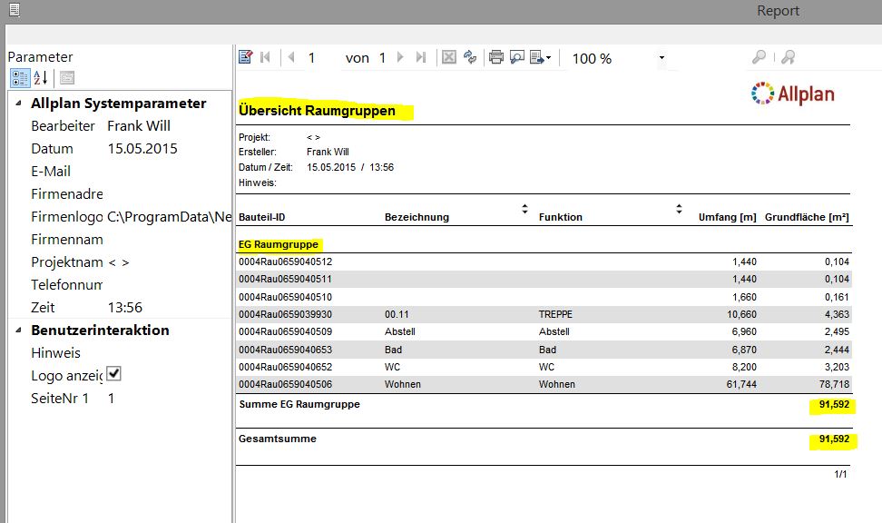Sort by the Funktion column arrows
Image resolution: width=882 pixels, height=523 pixels.
tap(678, 210)
